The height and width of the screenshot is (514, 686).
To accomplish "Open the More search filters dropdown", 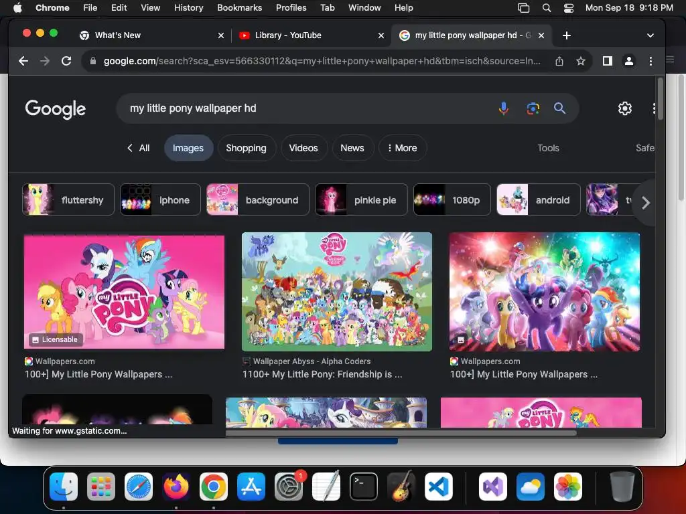I will pyautogui.click(x=403, y=148).
